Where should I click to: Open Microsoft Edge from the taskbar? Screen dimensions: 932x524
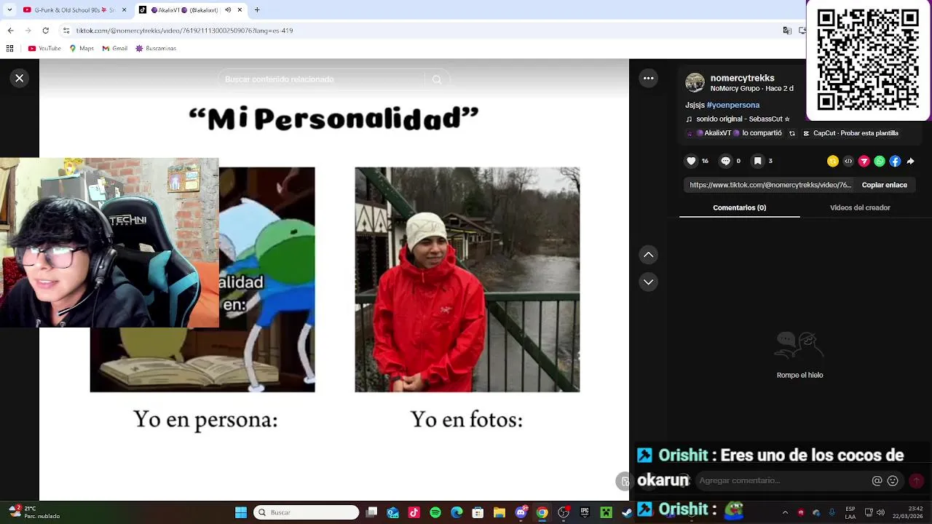pyautogui.click(x=457, y=512)
